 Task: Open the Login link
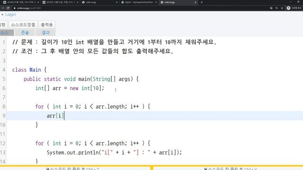click(10, 15)
